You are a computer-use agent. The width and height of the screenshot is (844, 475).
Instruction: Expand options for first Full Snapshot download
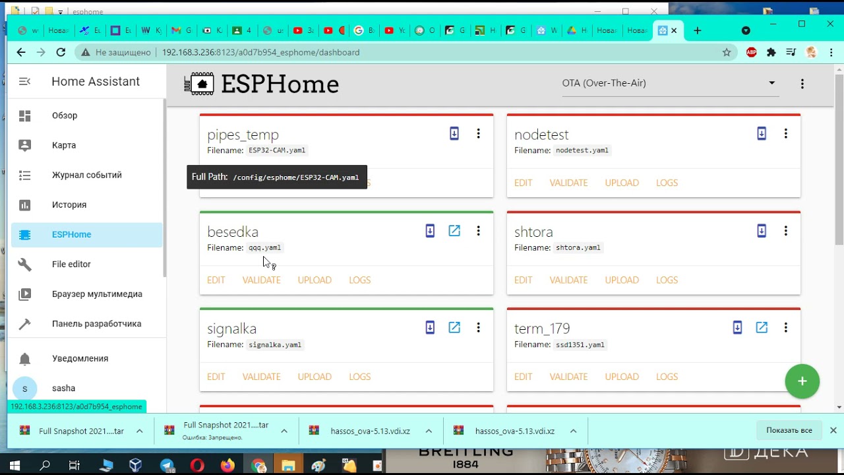139,431
